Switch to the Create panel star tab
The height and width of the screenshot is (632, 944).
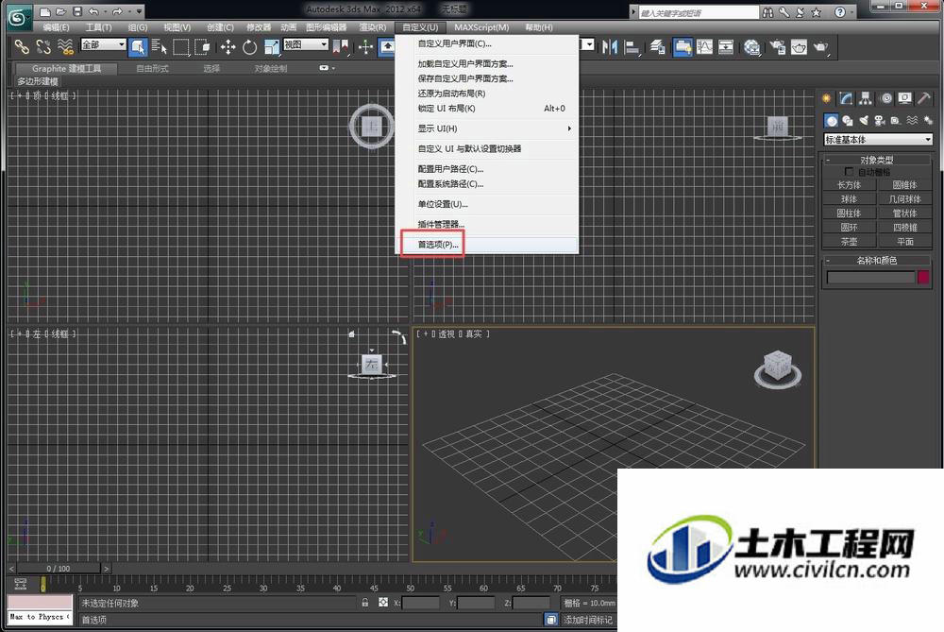click(x=827, y=98)
